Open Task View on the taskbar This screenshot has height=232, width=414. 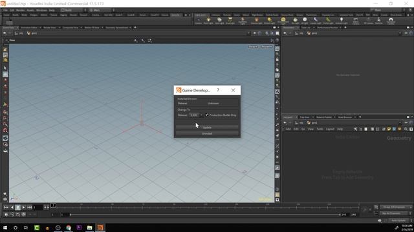[x=26, y=227]
